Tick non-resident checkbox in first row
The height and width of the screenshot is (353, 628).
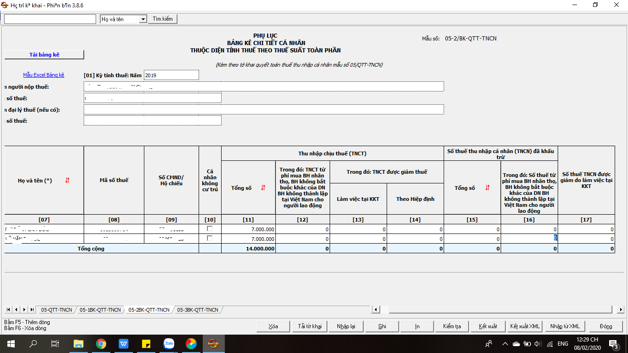coord(210,228)
